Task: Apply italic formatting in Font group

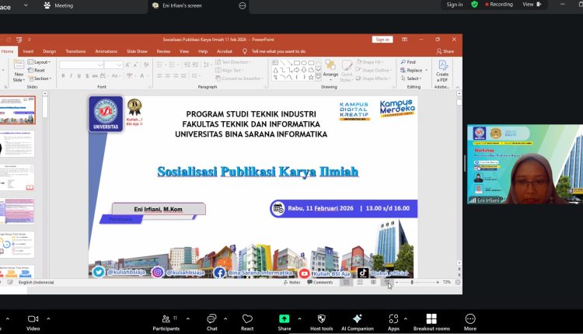Action: 71,76
